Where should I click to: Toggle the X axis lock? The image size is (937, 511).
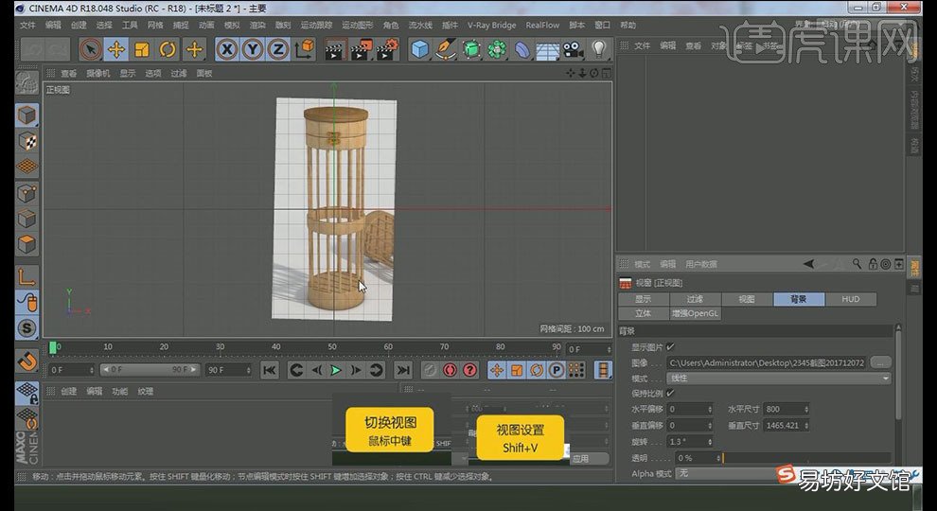[227, 49]
